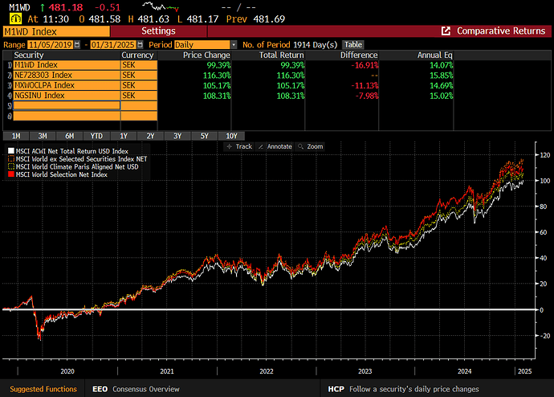Viewport: 554px width, 397px height.
Task: Toggle the MSCI ACWI white legend swatch
Action: [11, 151]
